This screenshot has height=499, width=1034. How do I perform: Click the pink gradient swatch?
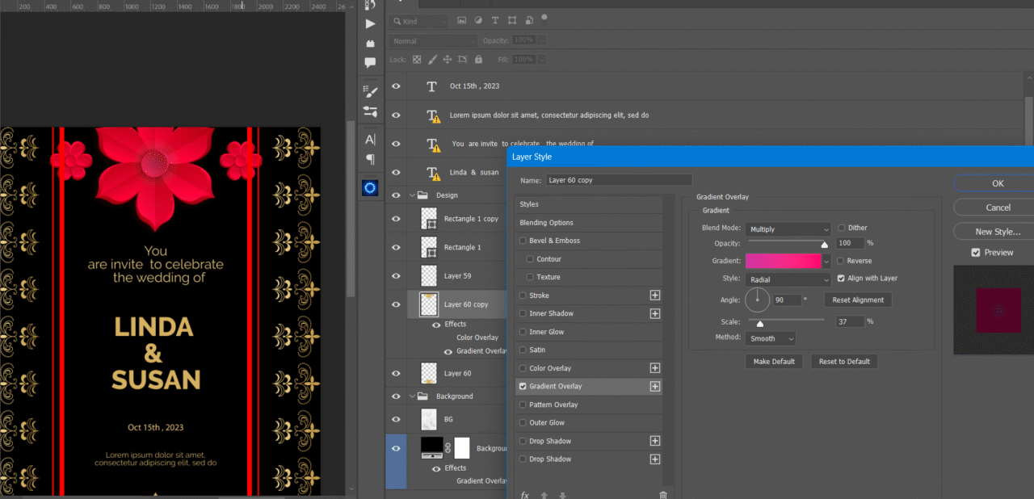(782, 261)
